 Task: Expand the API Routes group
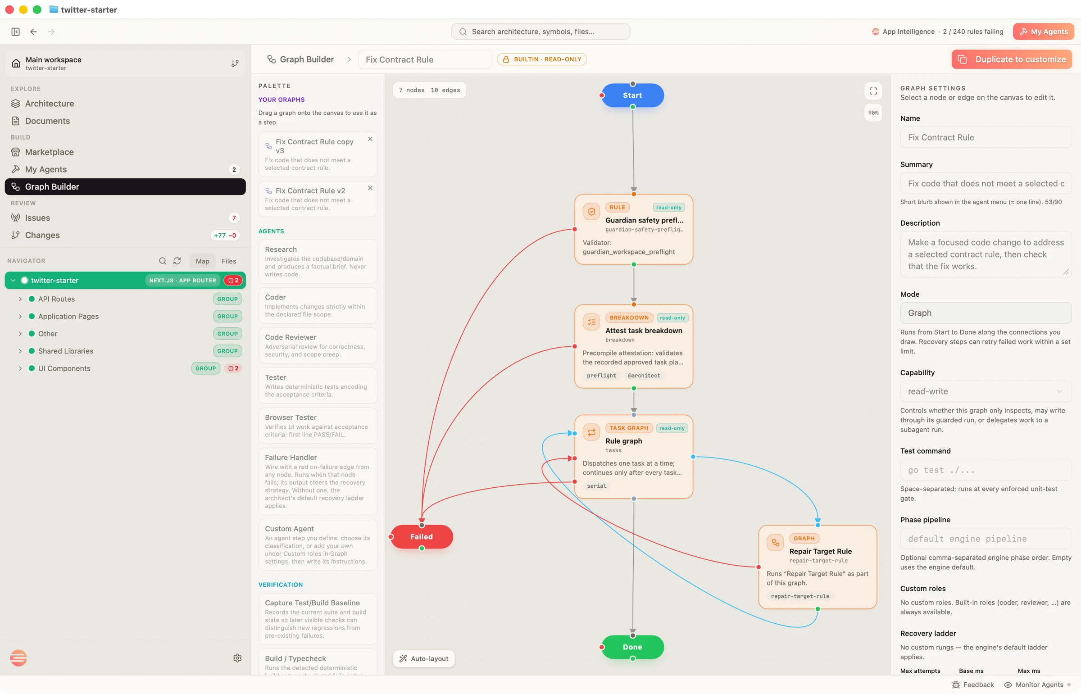pyautogui.click(x=20, y=299)
